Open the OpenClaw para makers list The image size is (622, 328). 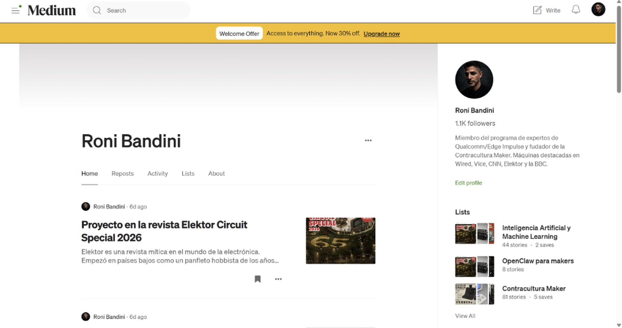(x=538, y=261)
